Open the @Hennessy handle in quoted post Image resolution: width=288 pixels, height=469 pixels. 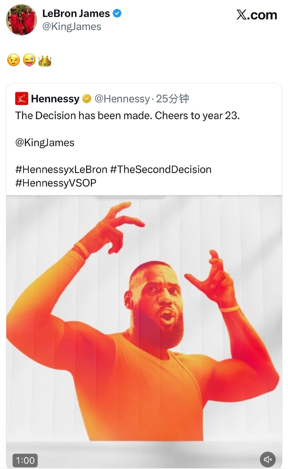122,98
